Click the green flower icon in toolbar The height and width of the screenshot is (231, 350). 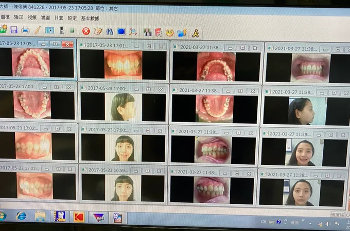pos(4,29)
